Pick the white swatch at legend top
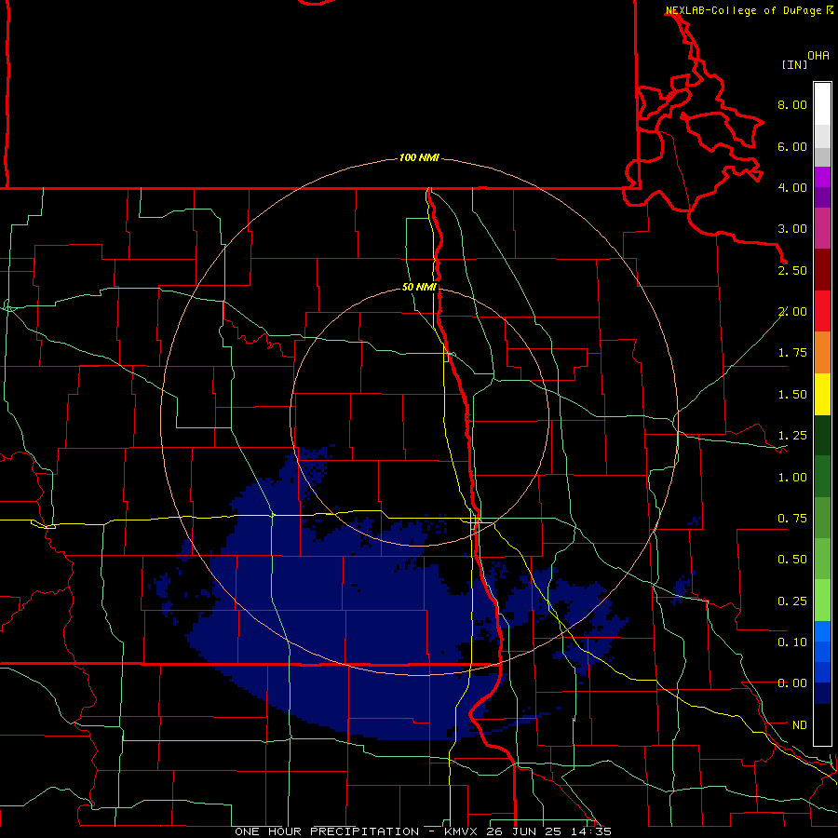Image resolution: width=838 pixels, height=838 pixels. (x=822, y=104)
